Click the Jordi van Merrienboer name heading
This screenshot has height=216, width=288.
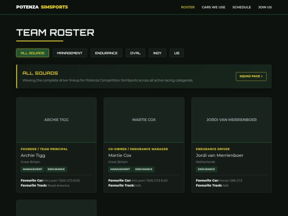220,155
